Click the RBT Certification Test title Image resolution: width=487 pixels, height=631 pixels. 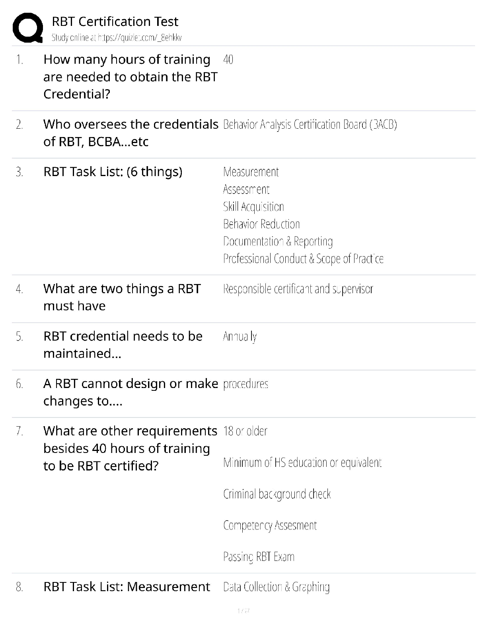pyautogui.click(x=115, y=22)
